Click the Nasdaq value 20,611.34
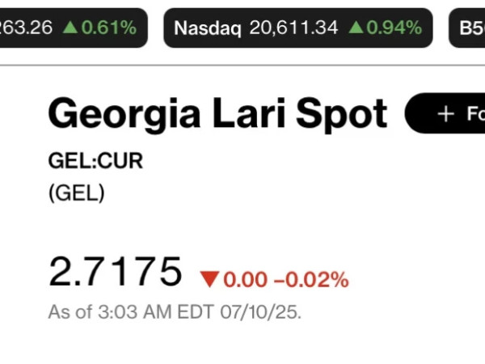485x364 pixels. tap(293, 28)
